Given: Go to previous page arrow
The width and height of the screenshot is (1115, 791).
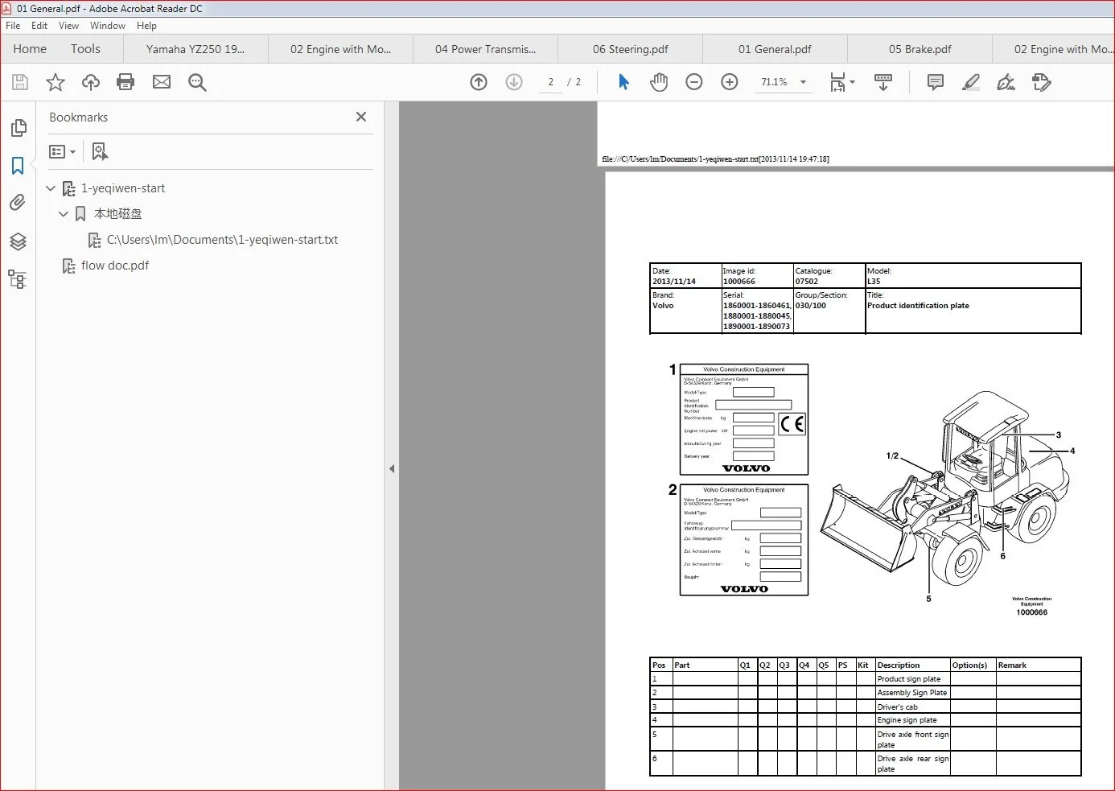Looking at the screenshot, I should tap(479, 82).
